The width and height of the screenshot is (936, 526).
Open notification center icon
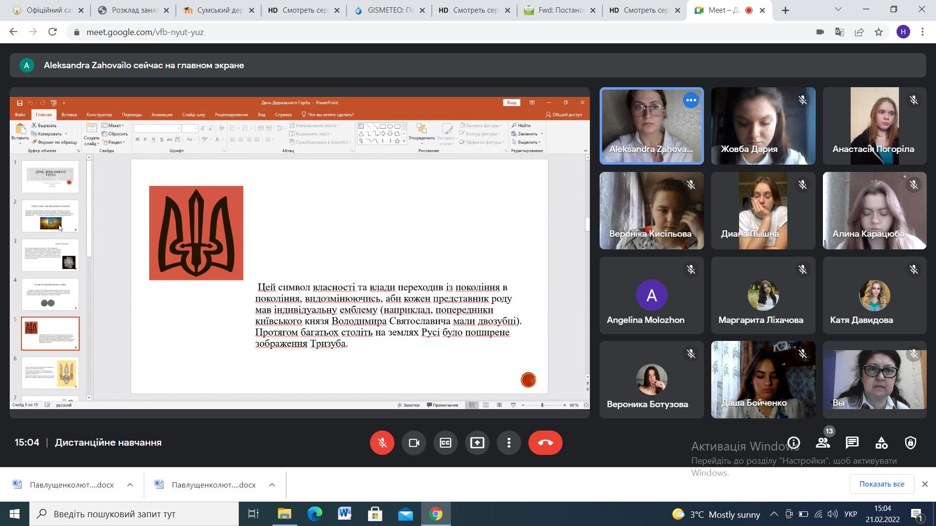point(917,514)
